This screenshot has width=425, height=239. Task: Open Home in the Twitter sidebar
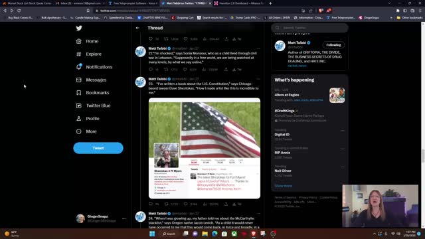tap(87, 41)
